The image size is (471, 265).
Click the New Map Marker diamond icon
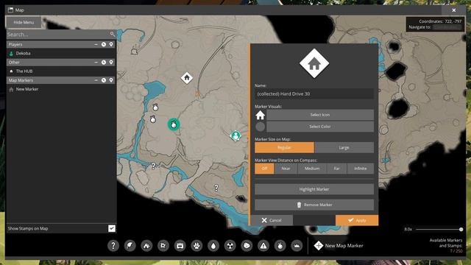[x=319, y=245]
